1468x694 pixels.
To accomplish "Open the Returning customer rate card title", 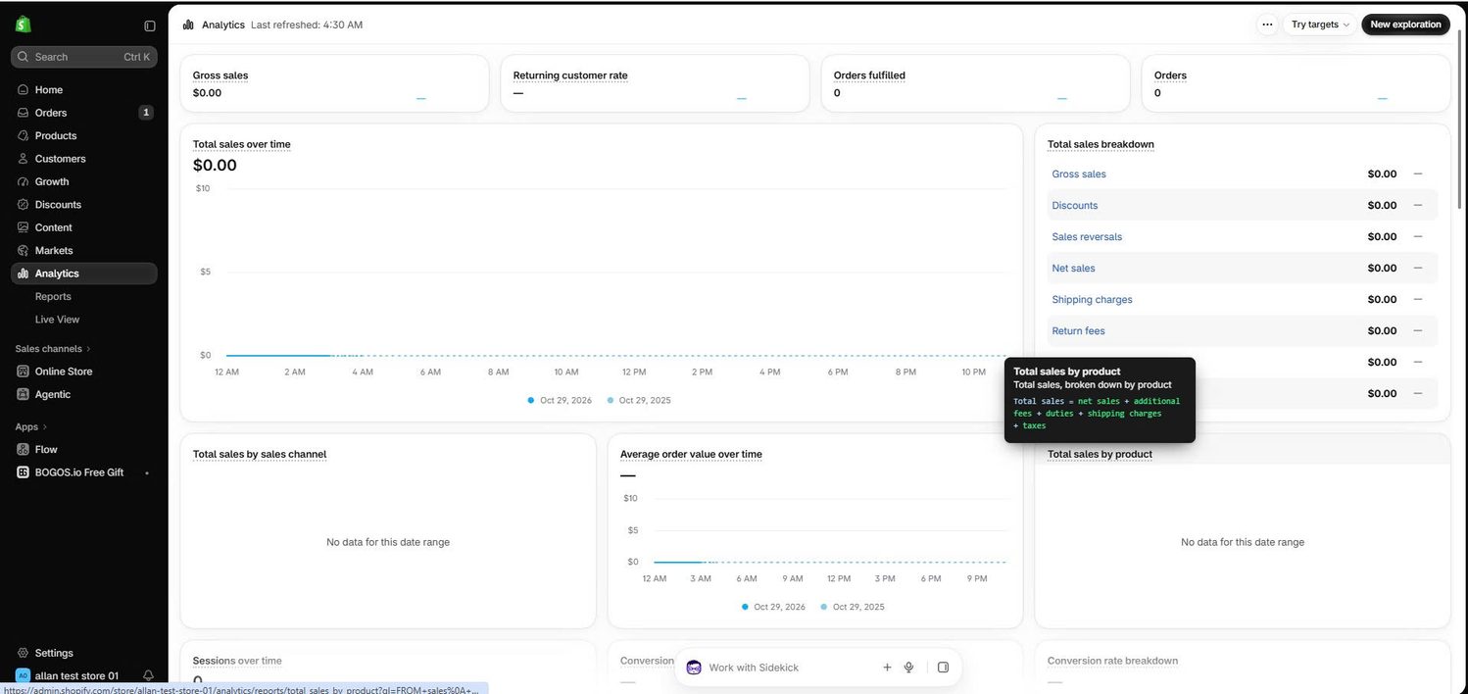I will pos(570,75).
